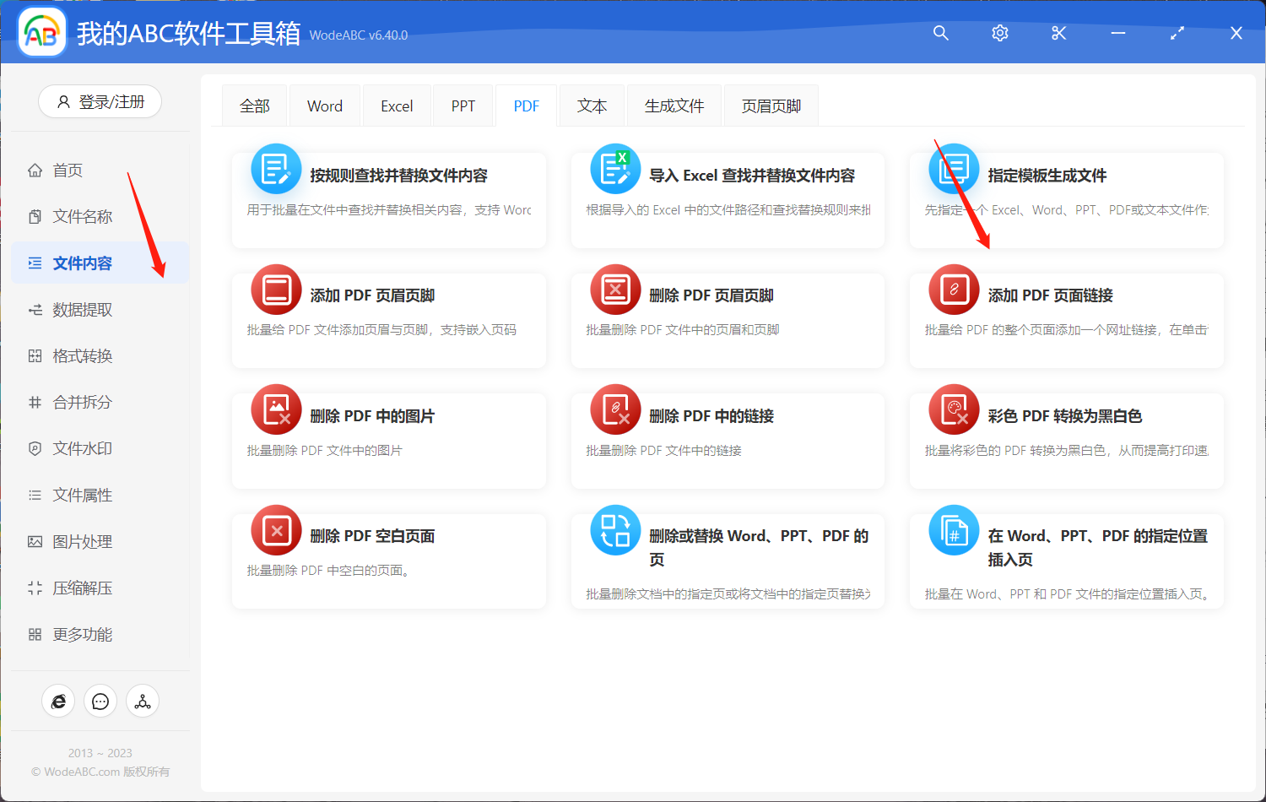The width and height of the screenshot is (1266, 802).
Task: Click the 导入 Excel 查找并替换 icon
Action: (614, 169)
